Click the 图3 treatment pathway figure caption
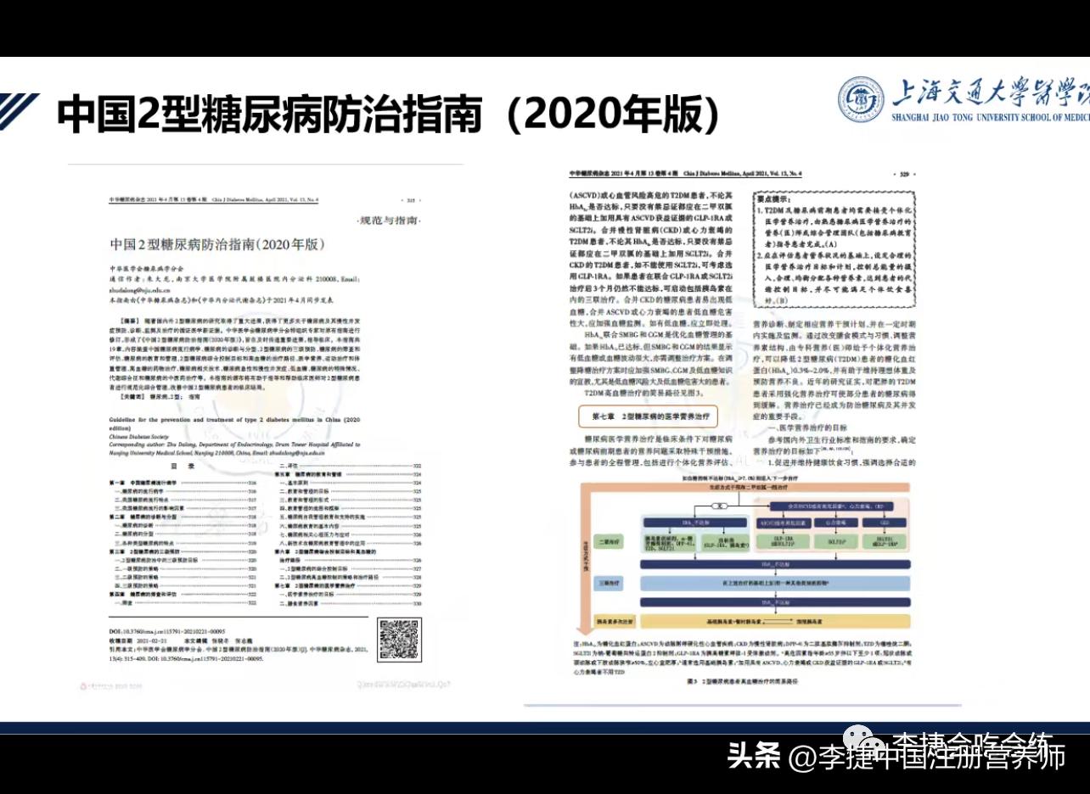 [741, 679]
